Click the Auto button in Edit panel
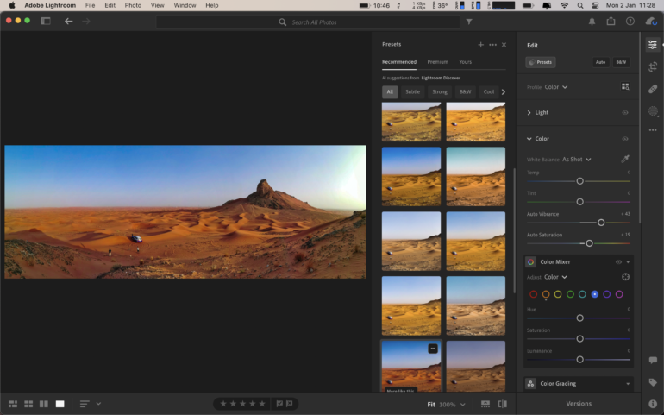The image size is (664, 415). click(x=600, y=62)
